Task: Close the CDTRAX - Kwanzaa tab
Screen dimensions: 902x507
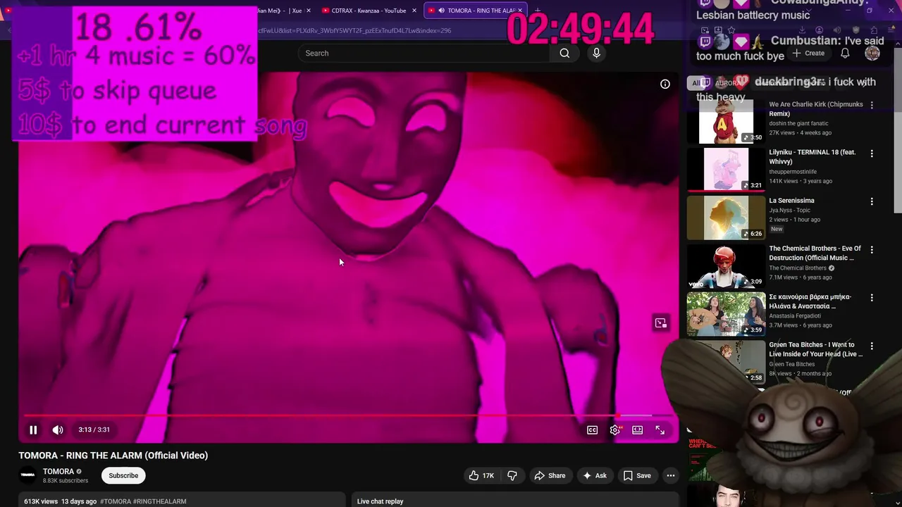Action: pyautogui.click(x=414, y=11)
